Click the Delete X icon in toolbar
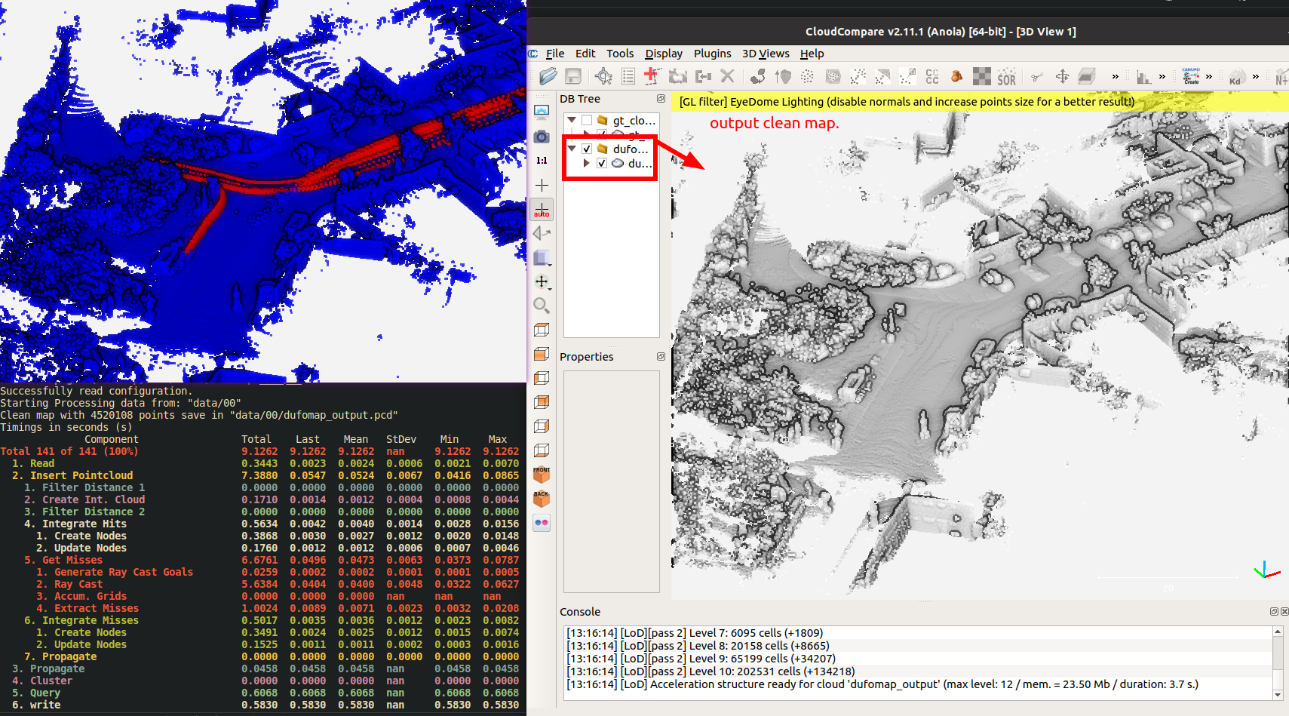The width and height of the screenshot is (1289, 716). tap(727, 76)
